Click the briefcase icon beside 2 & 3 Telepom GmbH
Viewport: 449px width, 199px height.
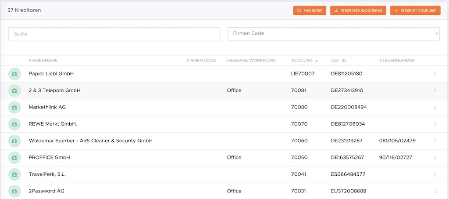tap(14, 90)
